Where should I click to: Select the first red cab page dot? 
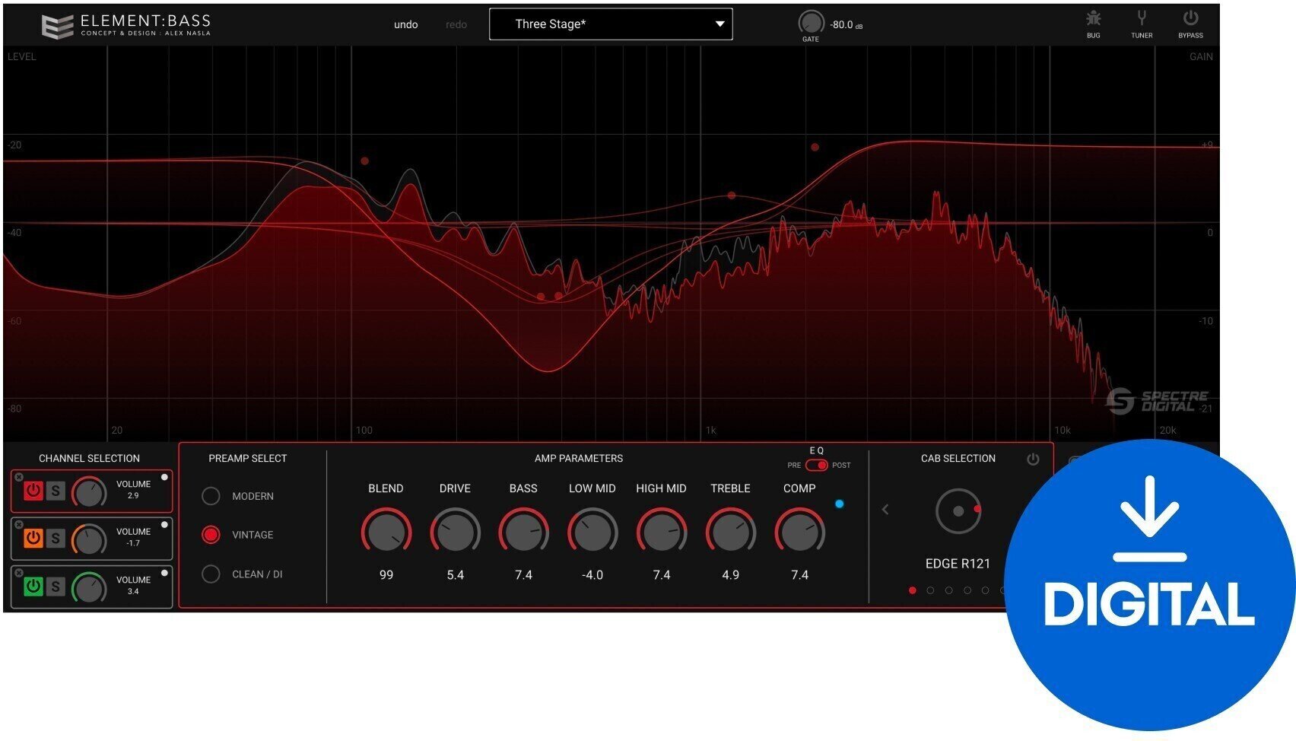pyautogui.click(x=912, y=590)
